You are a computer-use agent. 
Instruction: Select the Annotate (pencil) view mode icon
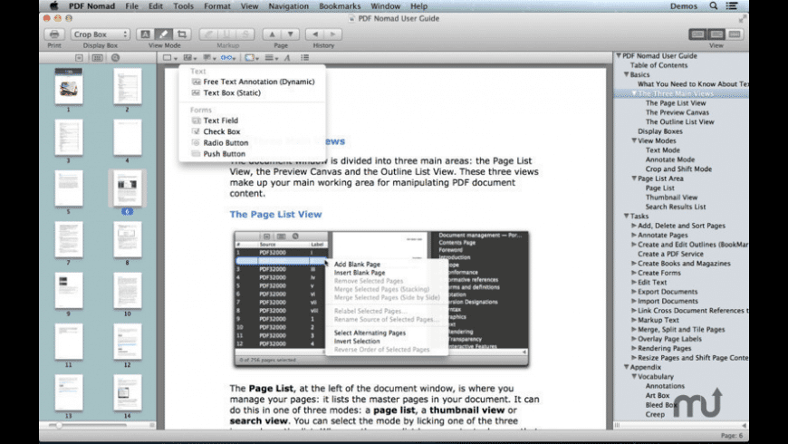point(163,34)
